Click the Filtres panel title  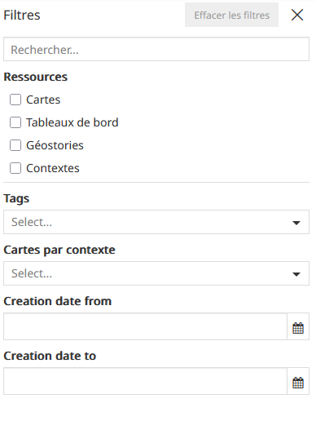click(22, 15)
